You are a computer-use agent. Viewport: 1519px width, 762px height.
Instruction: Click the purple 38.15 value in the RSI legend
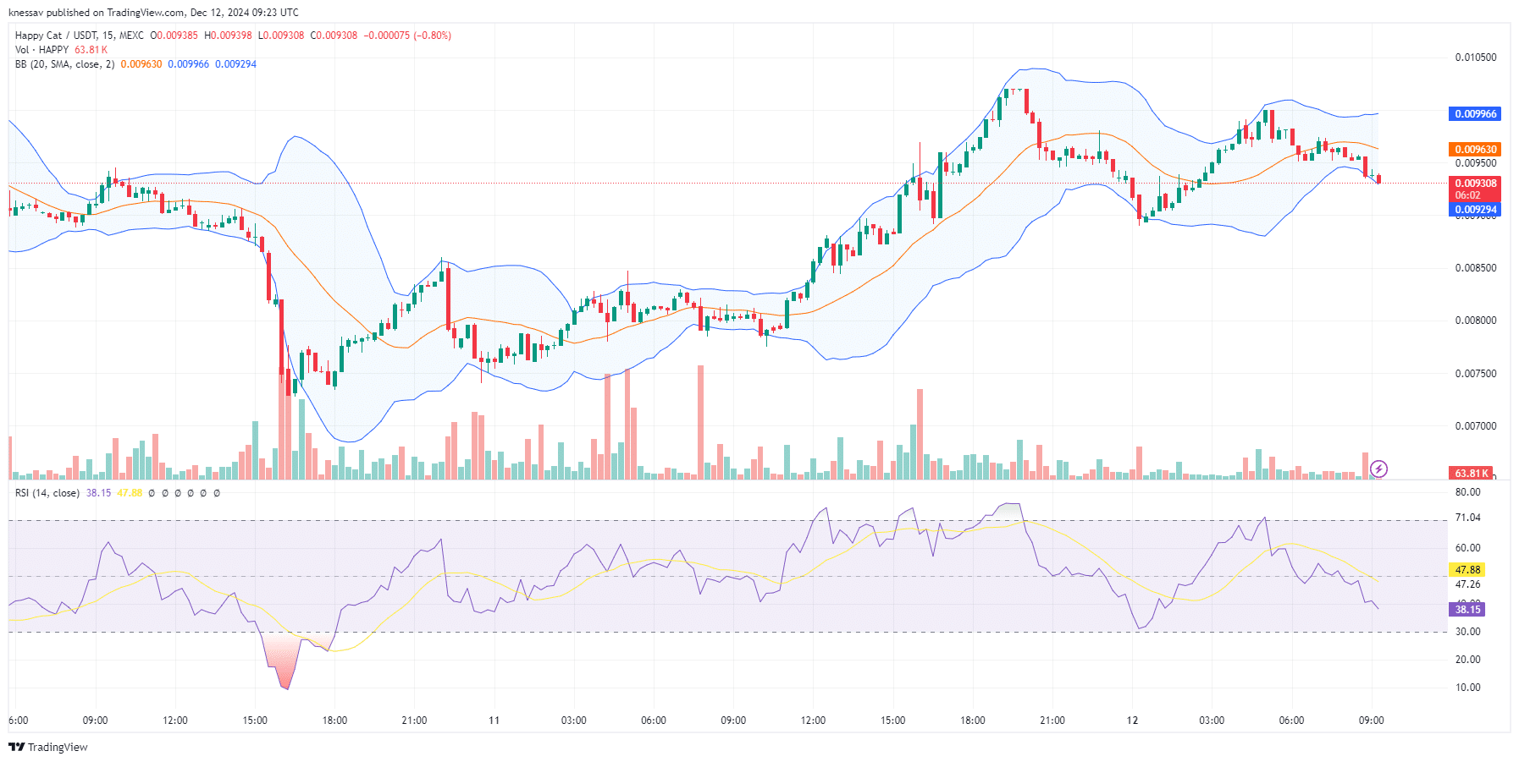click(x=98, y=493)
